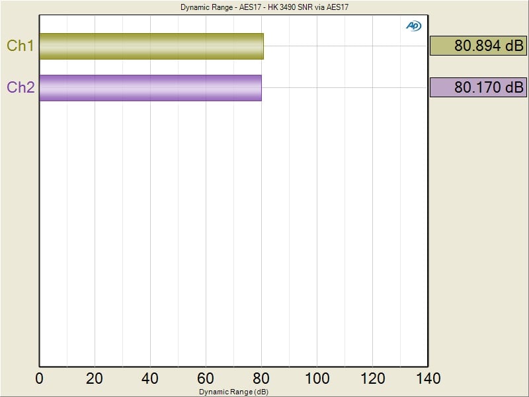Click the 80 tick label on x-axis
Viewport: 529px width, 397px height.
coord(262,378)
